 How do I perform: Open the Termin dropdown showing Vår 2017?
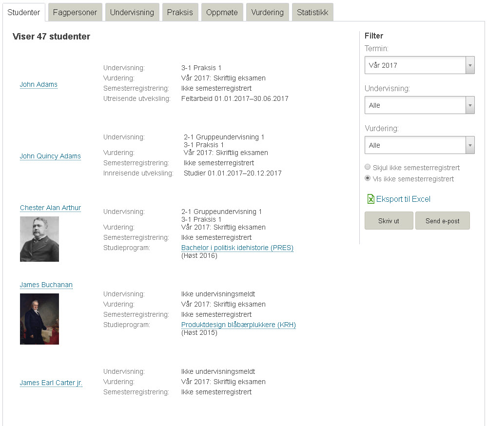point(420,65)
